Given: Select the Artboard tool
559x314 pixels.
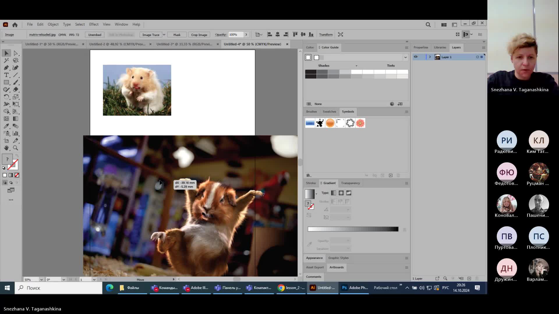Looking at the screenshot, I should pos(6,140).
